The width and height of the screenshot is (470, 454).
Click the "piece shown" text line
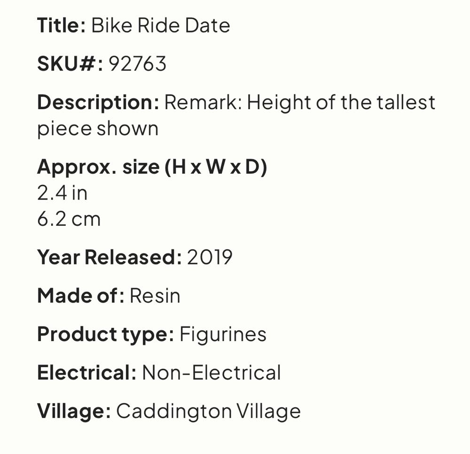coord(98,128)
